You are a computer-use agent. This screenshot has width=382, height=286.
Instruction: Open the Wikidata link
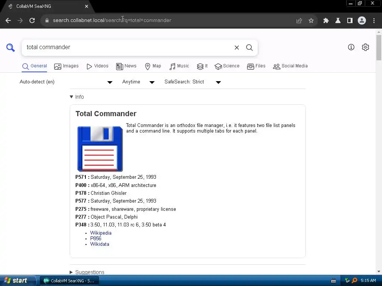[x=100, y=244]
